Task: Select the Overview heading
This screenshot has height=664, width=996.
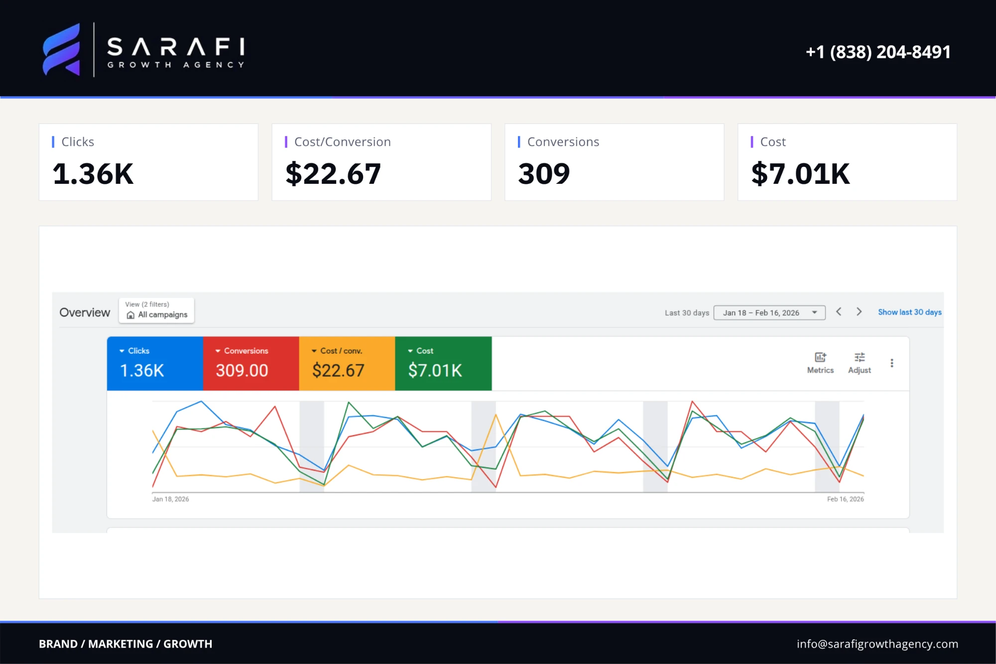Action: pos(85,312)
